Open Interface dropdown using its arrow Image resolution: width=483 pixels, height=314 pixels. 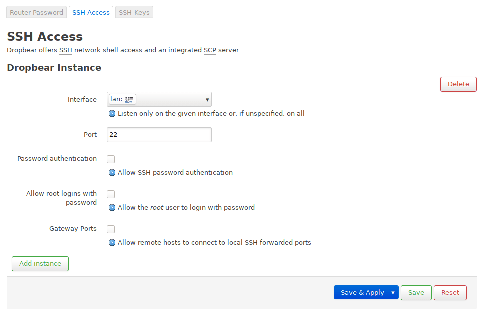tap(207, 100)
